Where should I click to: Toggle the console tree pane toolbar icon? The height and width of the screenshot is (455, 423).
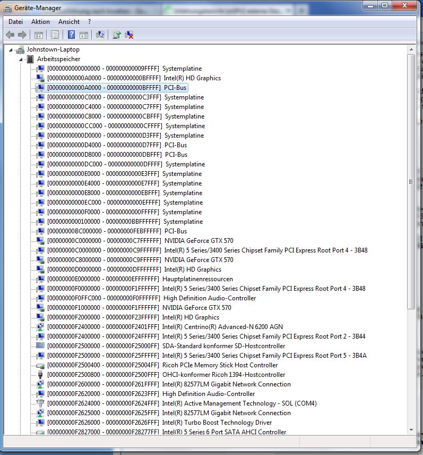pyautogui.click(x=39, y=35)
